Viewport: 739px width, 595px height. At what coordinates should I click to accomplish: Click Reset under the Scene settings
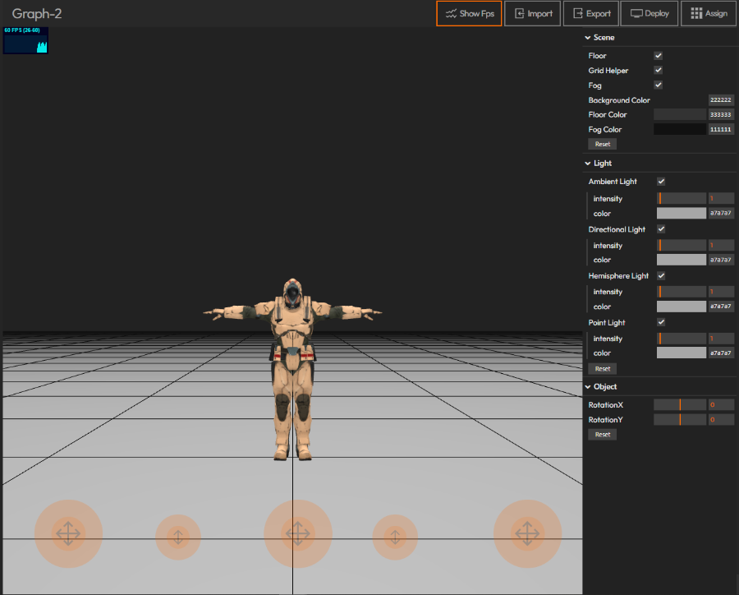pos(602,143)
